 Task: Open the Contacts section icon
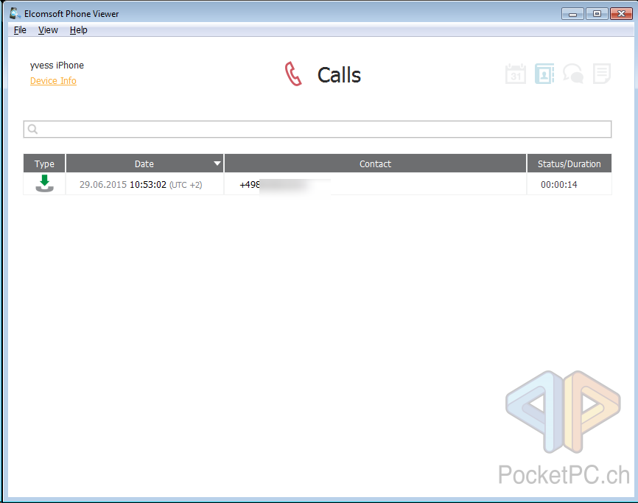click(544, 74)
